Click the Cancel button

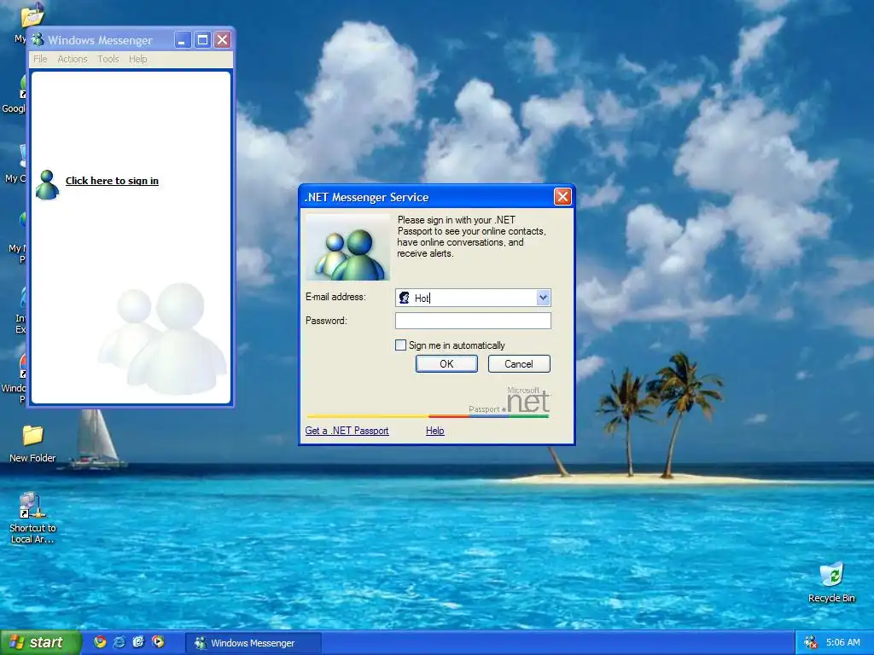pyautogui.click(x=519, y=363)
